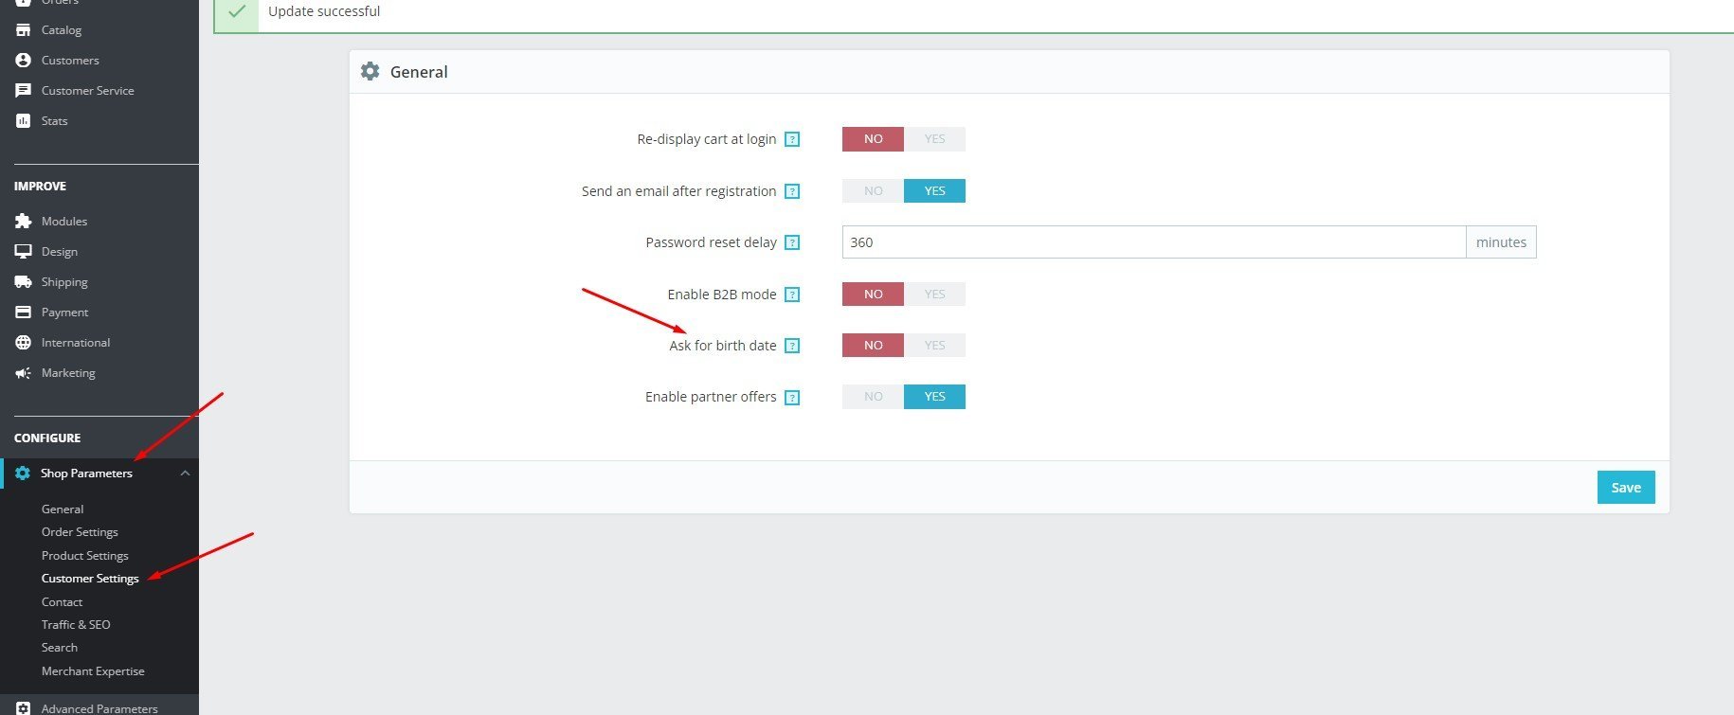The height and width of the screenshot is (715, 1734).
Task: Set Re-display cart at login to YES
Action: (x=934, y=139)
